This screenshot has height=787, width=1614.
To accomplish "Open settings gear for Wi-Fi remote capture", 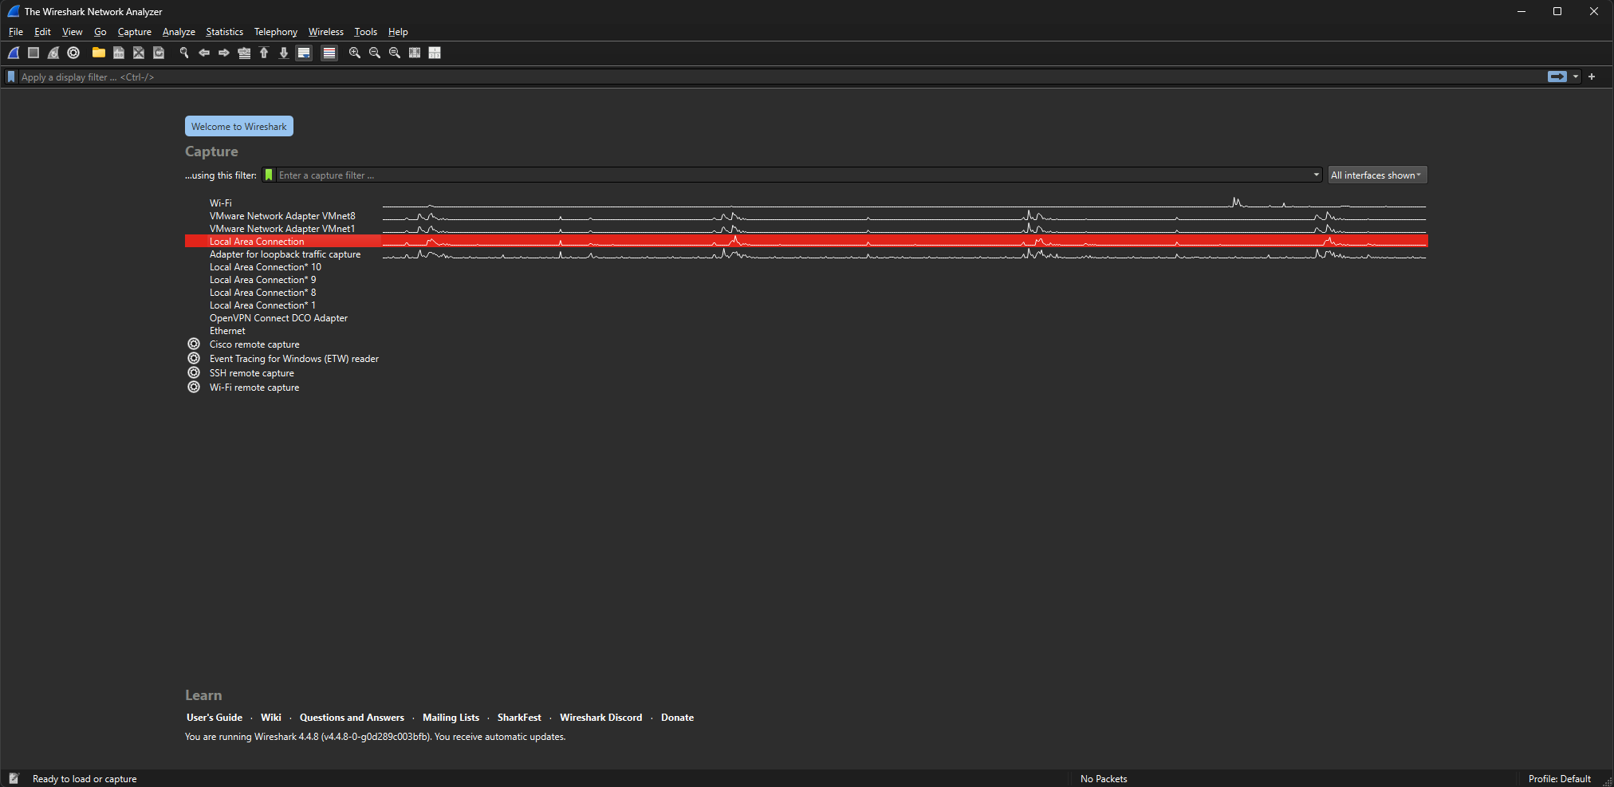I will coord(194,387).
